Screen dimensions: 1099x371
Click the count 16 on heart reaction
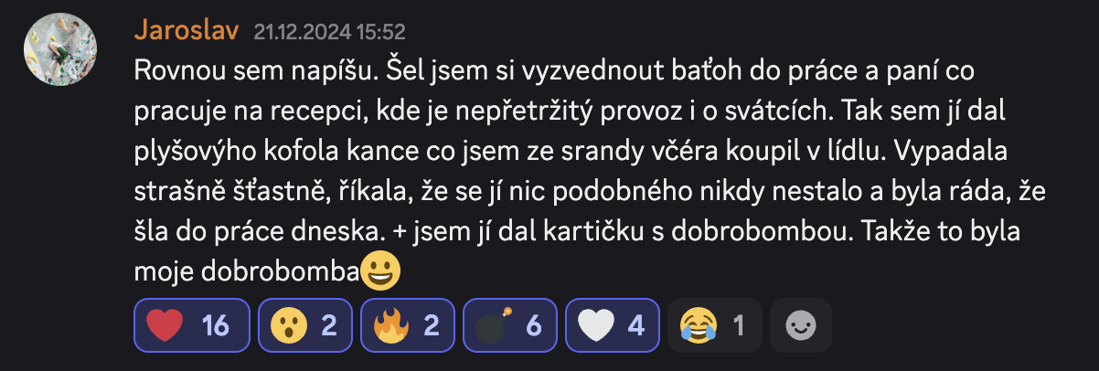(215, 325)
